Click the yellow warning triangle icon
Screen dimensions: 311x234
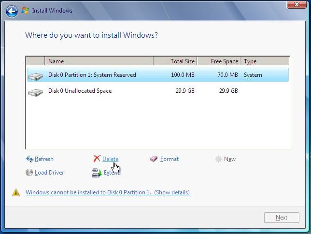16,192
